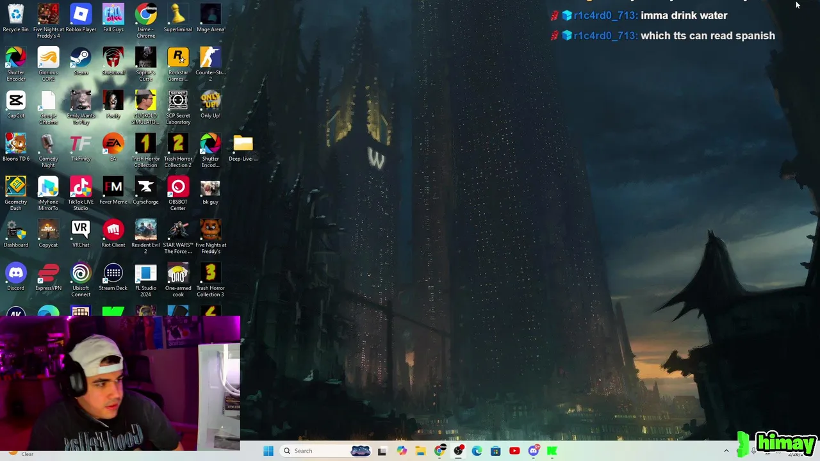Open the FL Studio 2024 shortcut
820x461 pixels.
point(145,280)
